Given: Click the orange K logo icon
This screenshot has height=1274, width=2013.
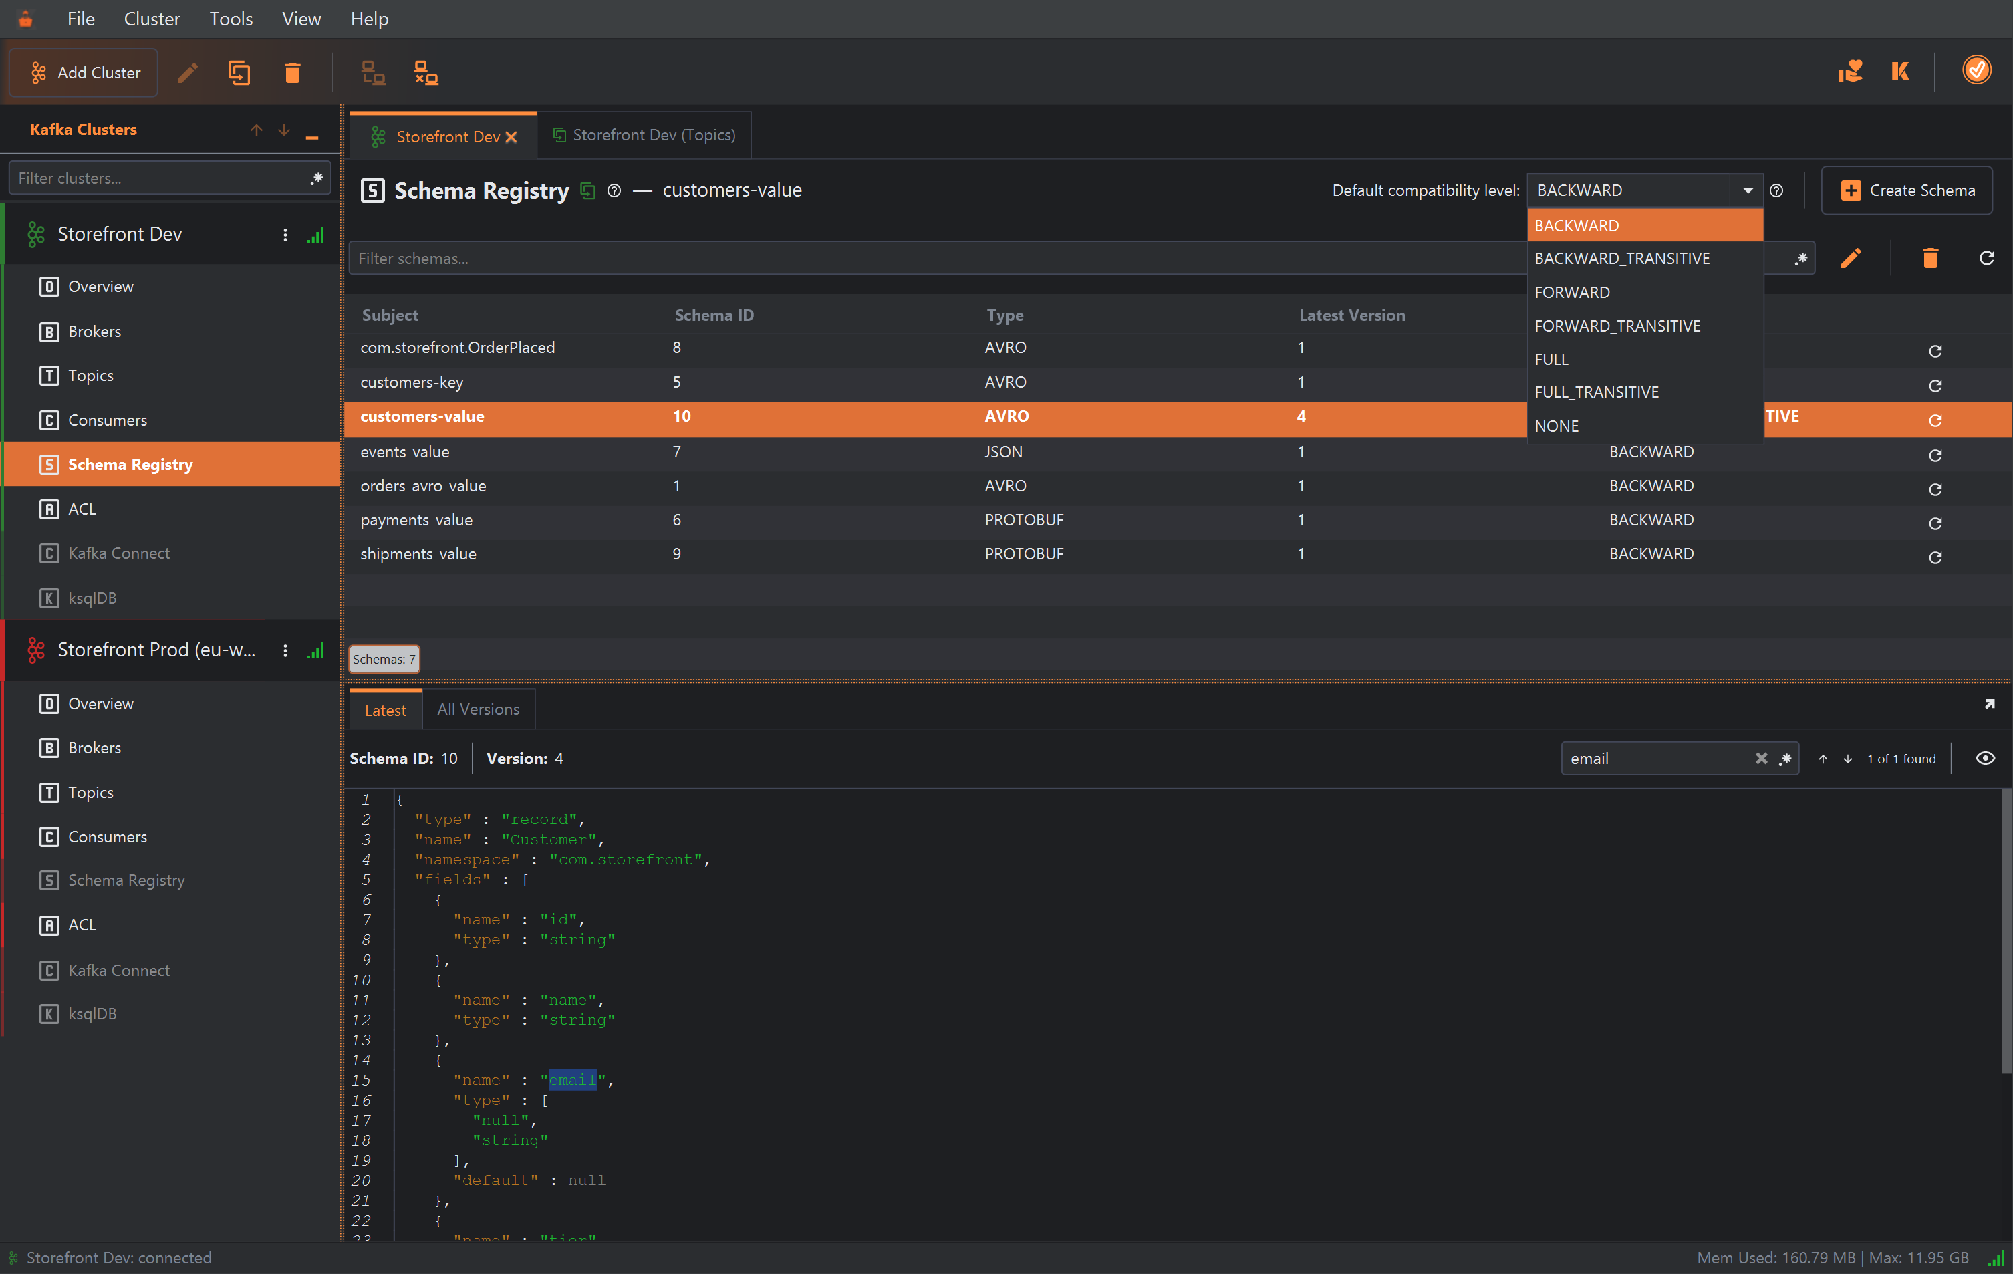Looking at the screenshot, I should click(1900, 71).
